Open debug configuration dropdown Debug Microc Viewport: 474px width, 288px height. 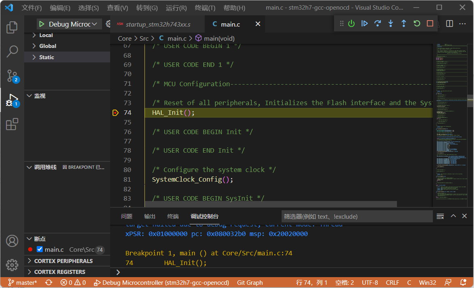click(73, 24)
